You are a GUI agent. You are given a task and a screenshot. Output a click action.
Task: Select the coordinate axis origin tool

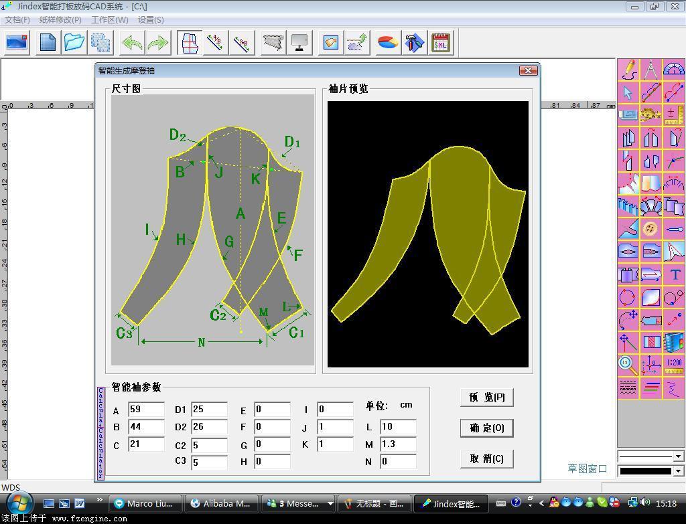coord(651,365)
